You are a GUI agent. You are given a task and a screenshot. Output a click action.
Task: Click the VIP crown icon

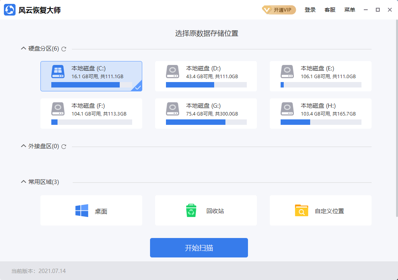[267, 9]
